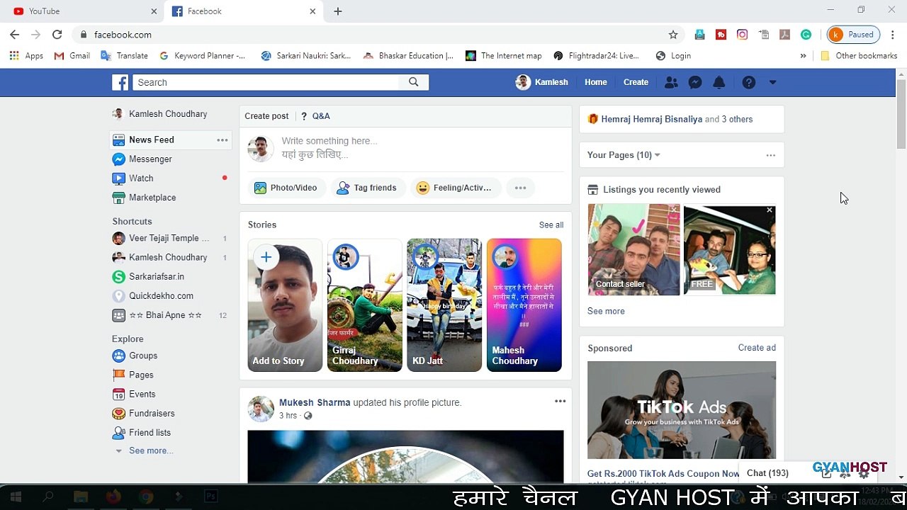Bookmark page with the star icon

pos(673,34)
